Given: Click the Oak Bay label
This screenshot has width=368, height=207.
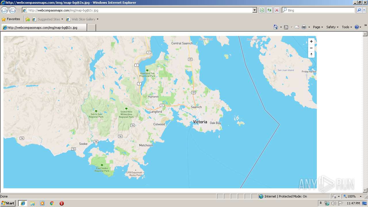Looking at the screenshot, I should coord(215,123).
